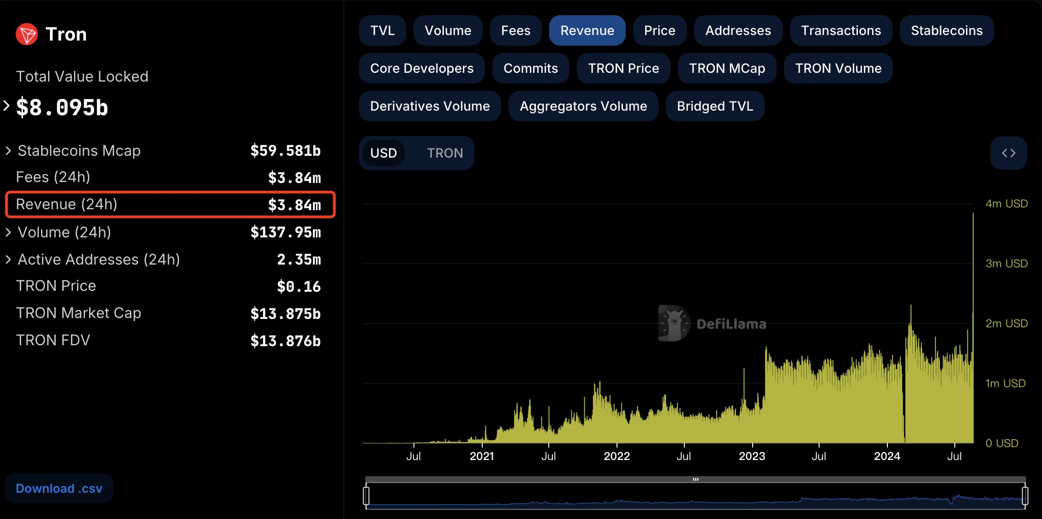
Task: Click the Revenue (24h) label
Action: pos(66,204)
